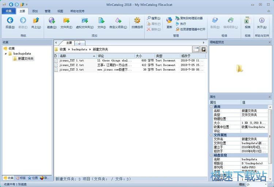Open Search 搜索(S) in ribbon
The width and height of the screenshot is (274, 187).
(153, 18)
